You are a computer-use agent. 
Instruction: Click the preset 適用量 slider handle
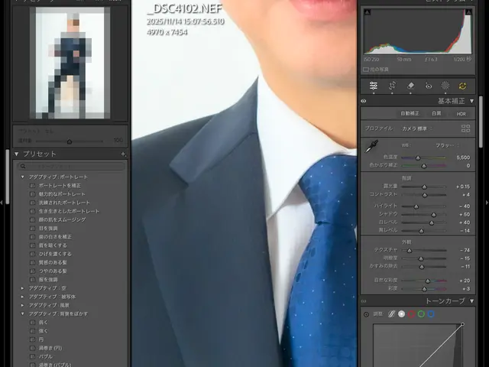point(70,141)
